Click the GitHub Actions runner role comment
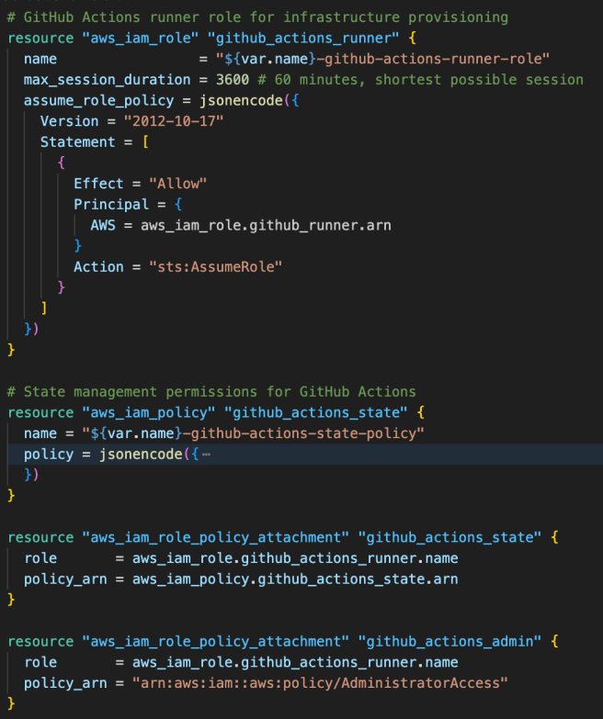 point(257,17)
